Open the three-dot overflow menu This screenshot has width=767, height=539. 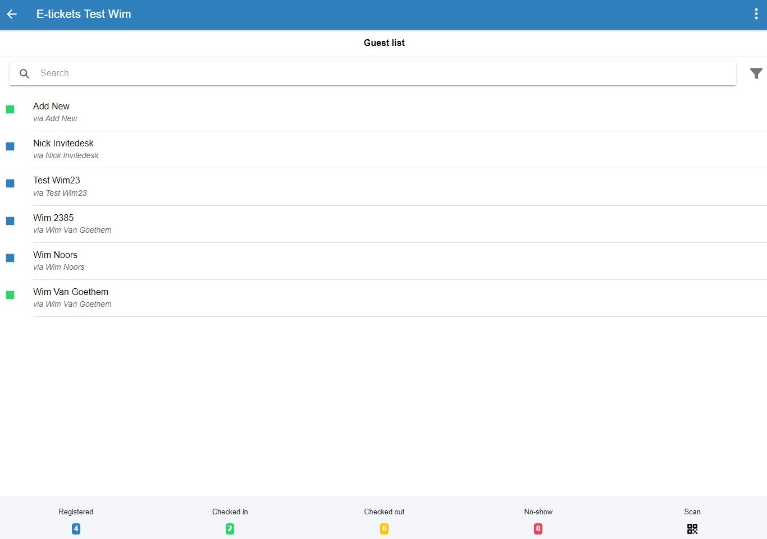click(x=756, y=14)
